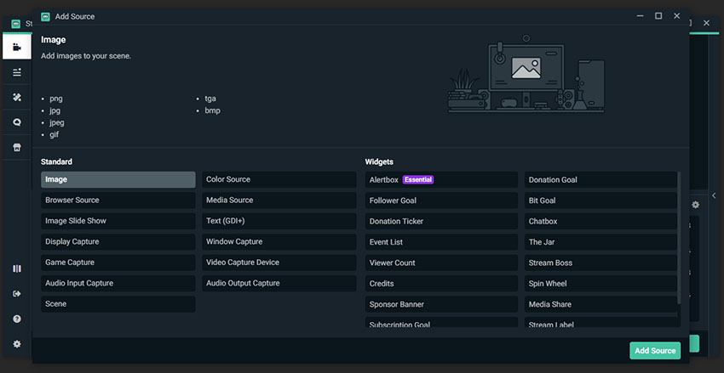Choose Text (GDI+) source
This screenshot has width=724, height=373.
pos(279,221)
